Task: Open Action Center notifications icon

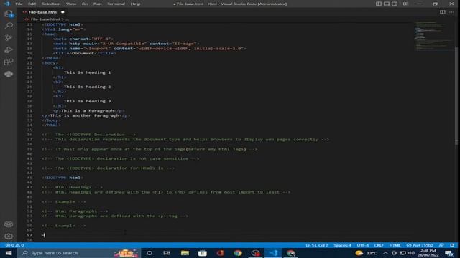Action: click(x=448, y=253)
